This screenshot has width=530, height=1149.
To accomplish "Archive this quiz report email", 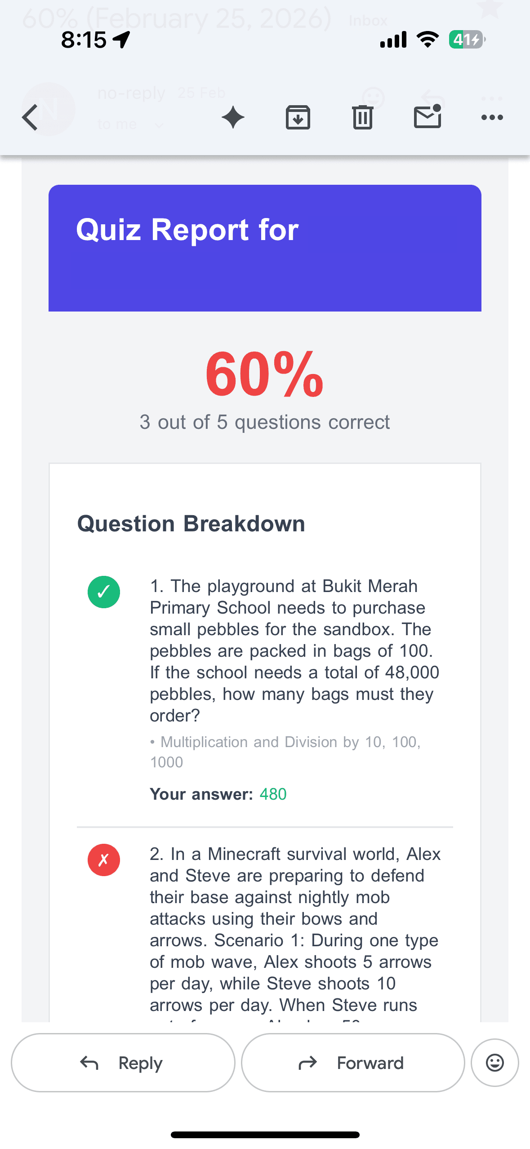I will [x=298, y=117].
